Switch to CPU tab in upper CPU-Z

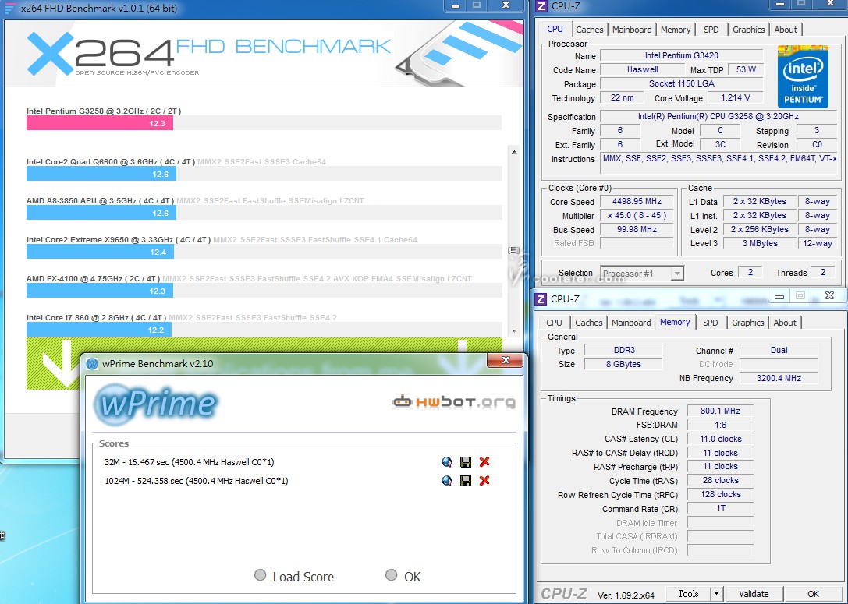click(555, 29)
